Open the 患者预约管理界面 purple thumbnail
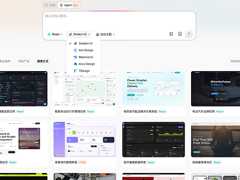The width and height of the screenshot is (240, 180). pyautogui.click(x=85, y=139)
